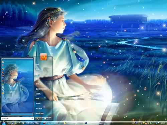Click the power button in Start menu

tap(38, 119)
